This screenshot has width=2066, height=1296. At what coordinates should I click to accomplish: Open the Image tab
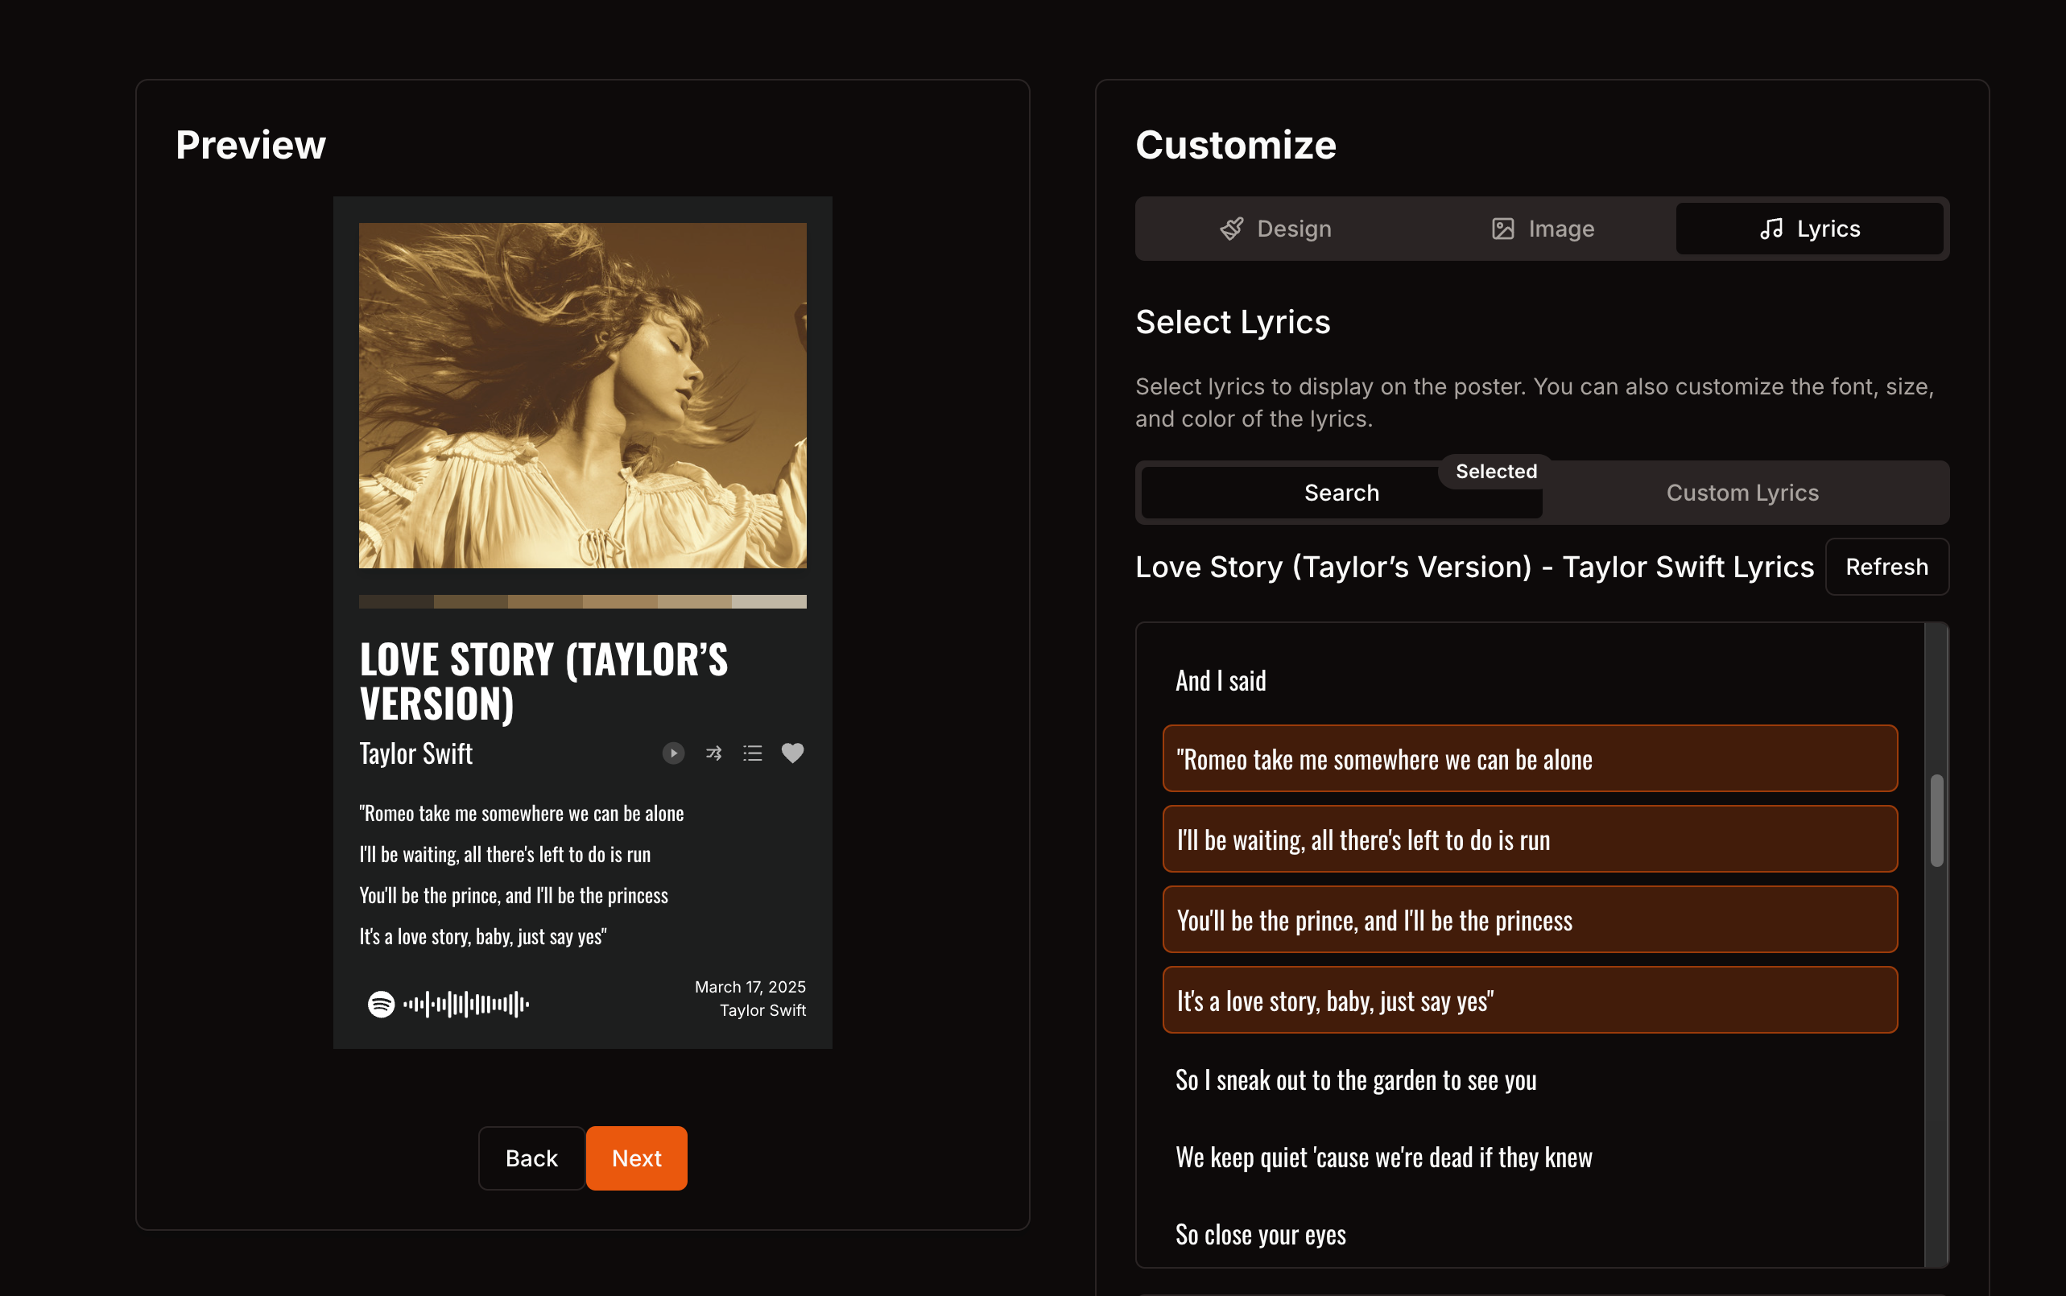click(x=1542, y=229)
